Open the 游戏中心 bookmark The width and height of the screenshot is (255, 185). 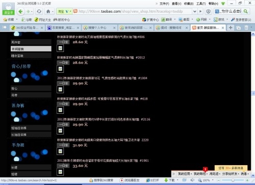click(62, 20)
